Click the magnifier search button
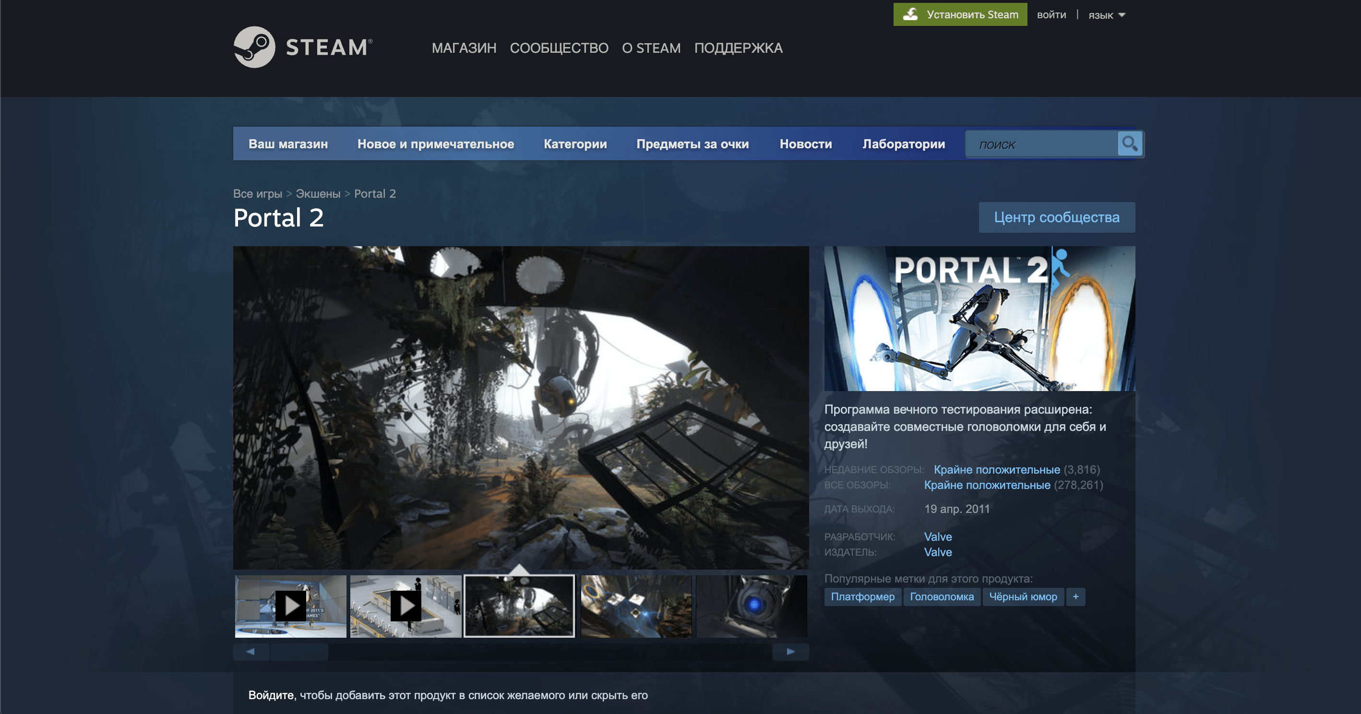The height and width of the screenshot is (714, 1361). pyautogui.click(x=1130, y=143)
